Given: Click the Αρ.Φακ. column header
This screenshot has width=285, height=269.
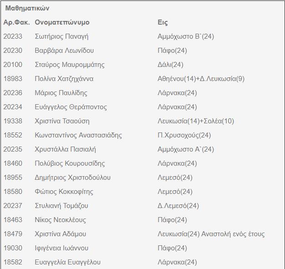Looking at the screenshot, I should [x=17, y=22].
